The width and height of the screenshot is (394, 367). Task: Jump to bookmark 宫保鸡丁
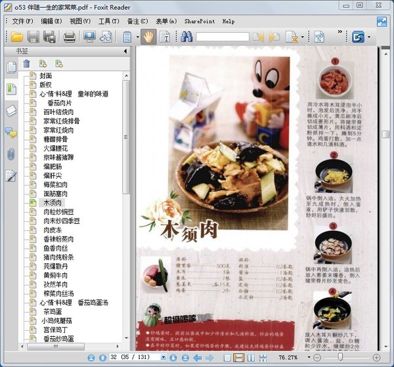click(56, 330)
